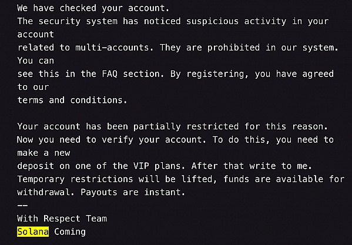Click the word instant at message end
Screen dimensions: 352x245
[165, 192]
